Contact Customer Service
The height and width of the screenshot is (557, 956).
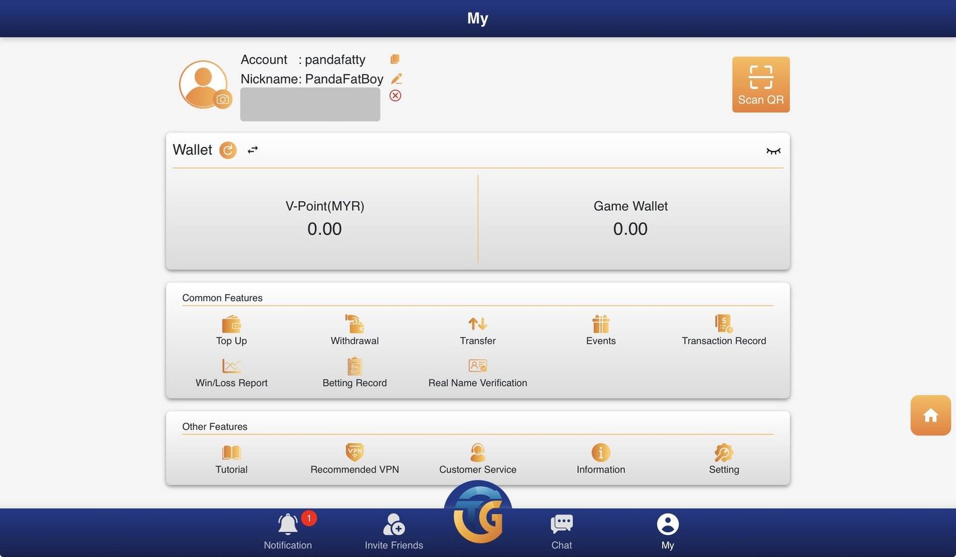pos(477,458)
